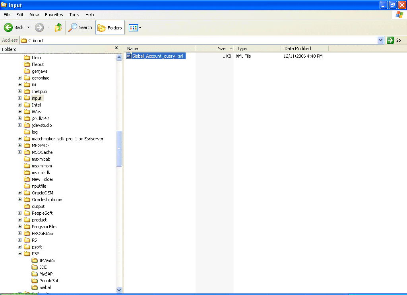The image size is (407, 295).
Task: Open the Tools menu
Action: tap(74, 15)
